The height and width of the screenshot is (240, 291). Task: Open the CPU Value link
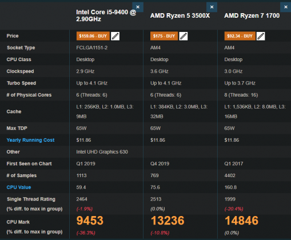tap(19, 187)
